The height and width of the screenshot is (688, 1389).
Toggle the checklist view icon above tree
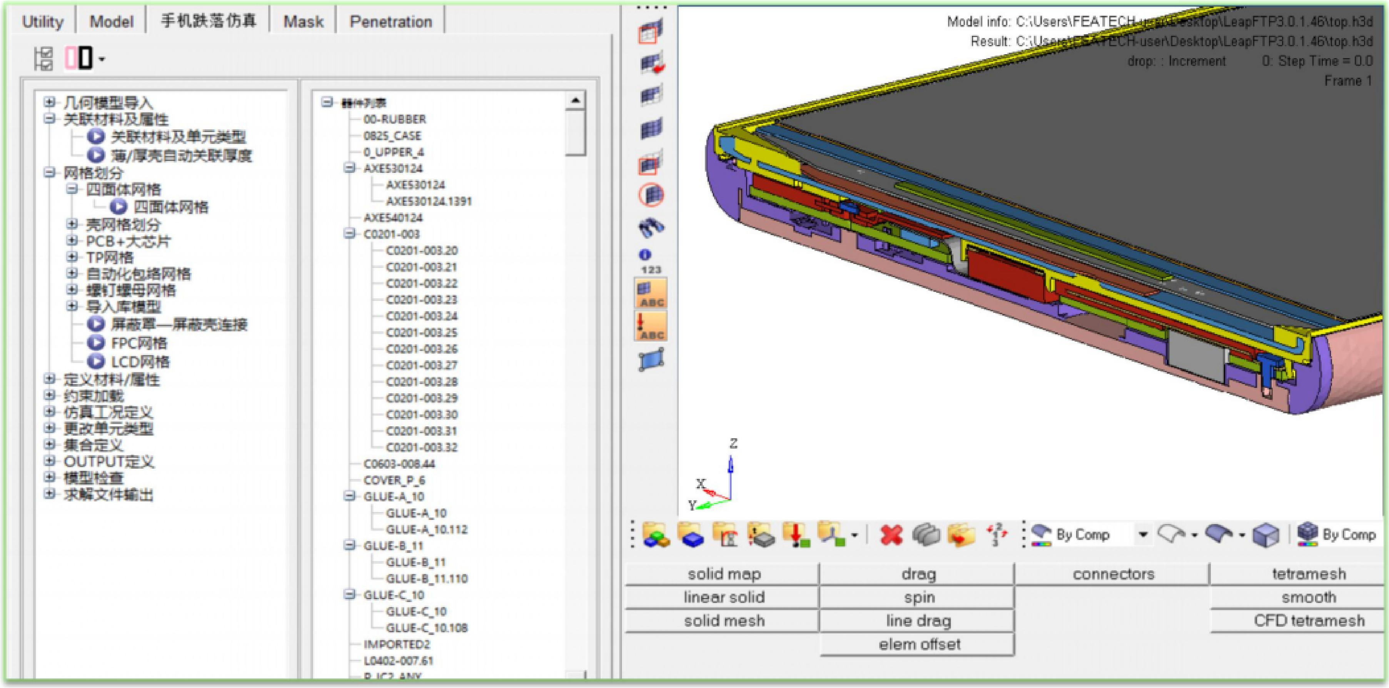pyautogui.click(x=44, y=58)
